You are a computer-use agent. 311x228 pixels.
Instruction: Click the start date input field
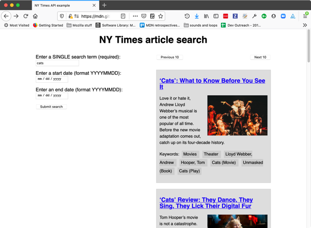(x=52, y=79)
